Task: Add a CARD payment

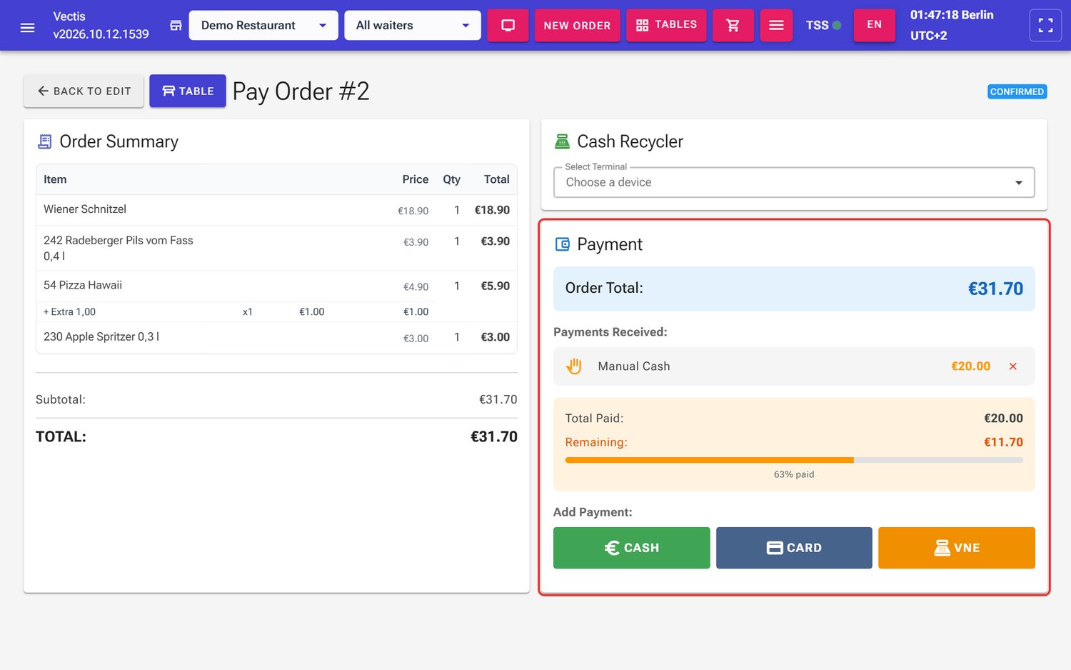Action: tap(794, 548)
